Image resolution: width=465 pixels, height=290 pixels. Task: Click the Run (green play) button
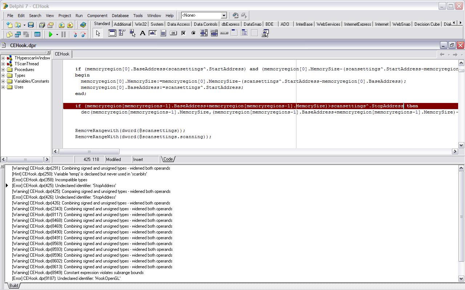point(50,34)
